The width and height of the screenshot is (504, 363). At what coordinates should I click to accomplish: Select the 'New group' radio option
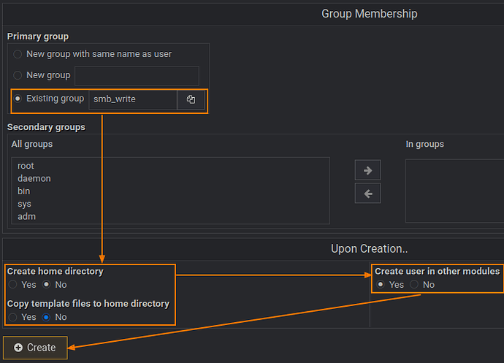[18, 75]
